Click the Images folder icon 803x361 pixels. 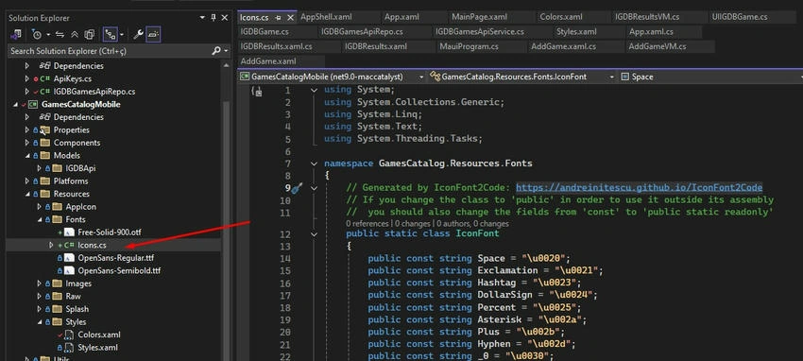(x=57, y=284)
